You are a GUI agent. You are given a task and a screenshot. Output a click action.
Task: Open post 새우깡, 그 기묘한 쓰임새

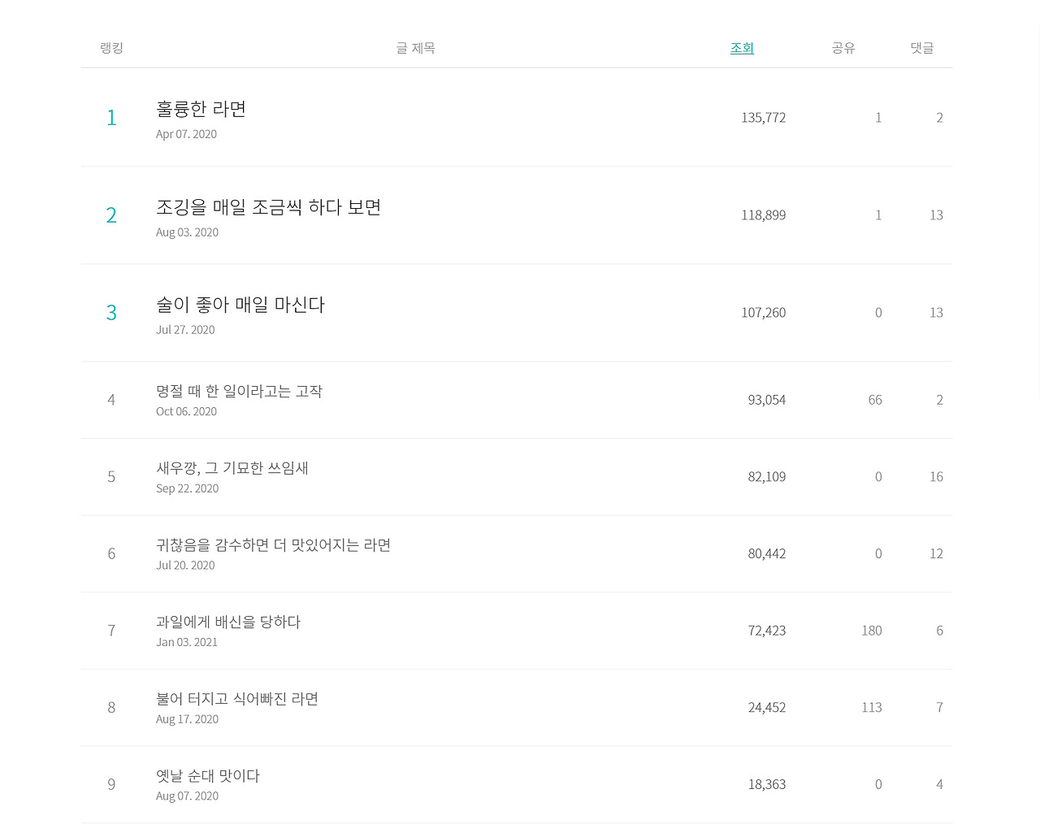pyautogui.click(x=232, y=468)
